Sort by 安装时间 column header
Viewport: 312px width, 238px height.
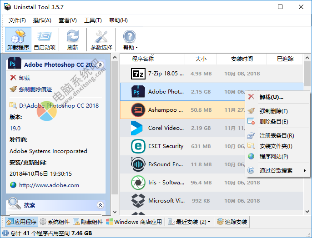242,59
